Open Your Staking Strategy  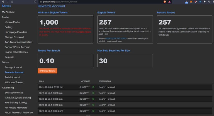tap(16, 102)
